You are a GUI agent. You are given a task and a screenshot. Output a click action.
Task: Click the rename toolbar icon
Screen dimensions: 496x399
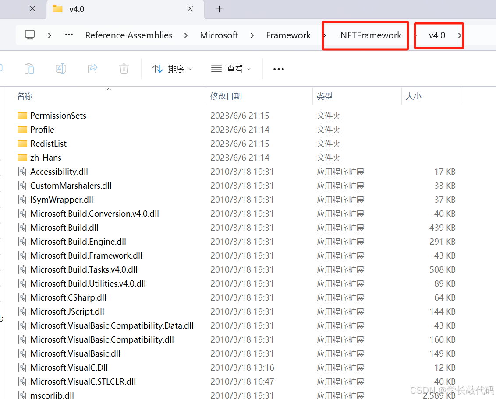click(x=61, y=69)
